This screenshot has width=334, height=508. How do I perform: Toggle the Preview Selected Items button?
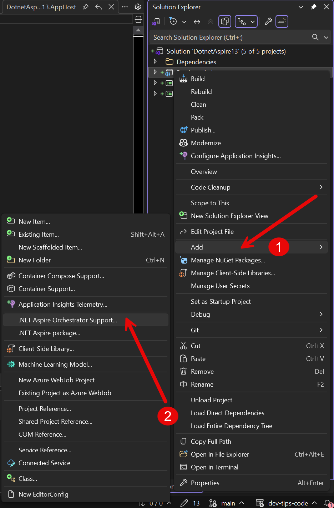coord(282,22)
